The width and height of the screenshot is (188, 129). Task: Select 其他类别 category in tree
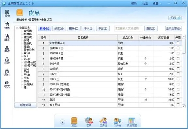tap(29, 50)
